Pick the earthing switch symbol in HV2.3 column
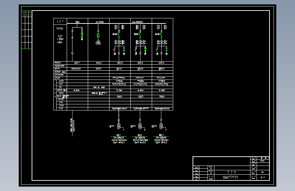 [115, 52]
